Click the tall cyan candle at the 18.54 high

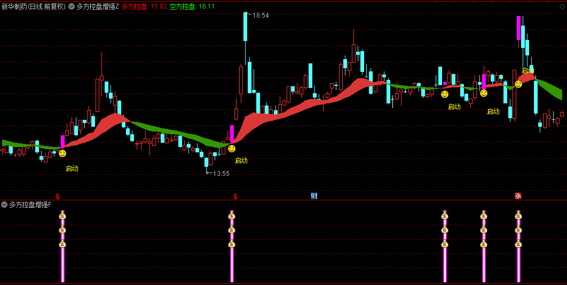point(245,27)
